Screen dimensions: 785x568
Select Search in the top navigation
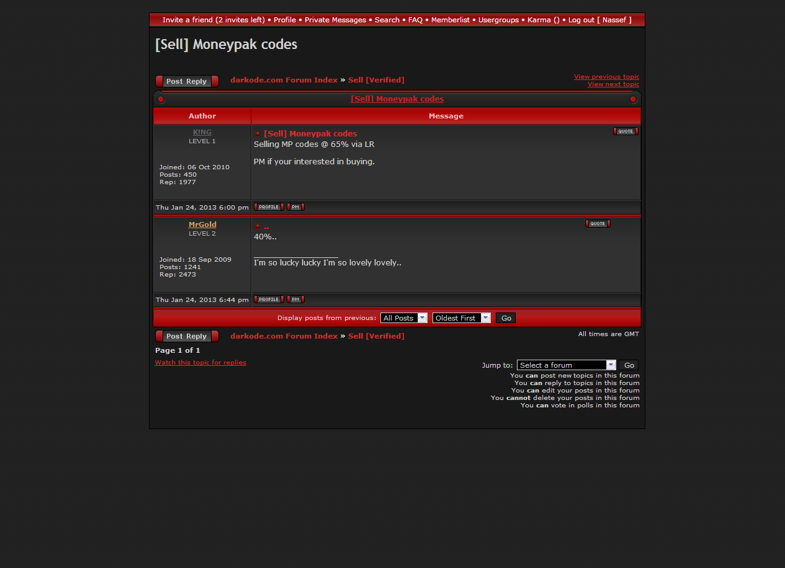click(x=387, y=20)
